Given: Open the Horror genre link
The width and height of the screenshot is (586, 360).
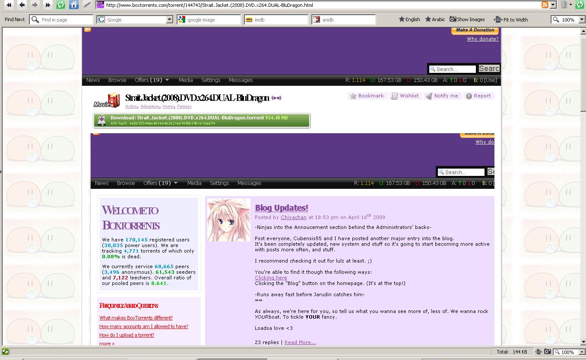Looking at the screenshot, I should [x=168, y=106].
